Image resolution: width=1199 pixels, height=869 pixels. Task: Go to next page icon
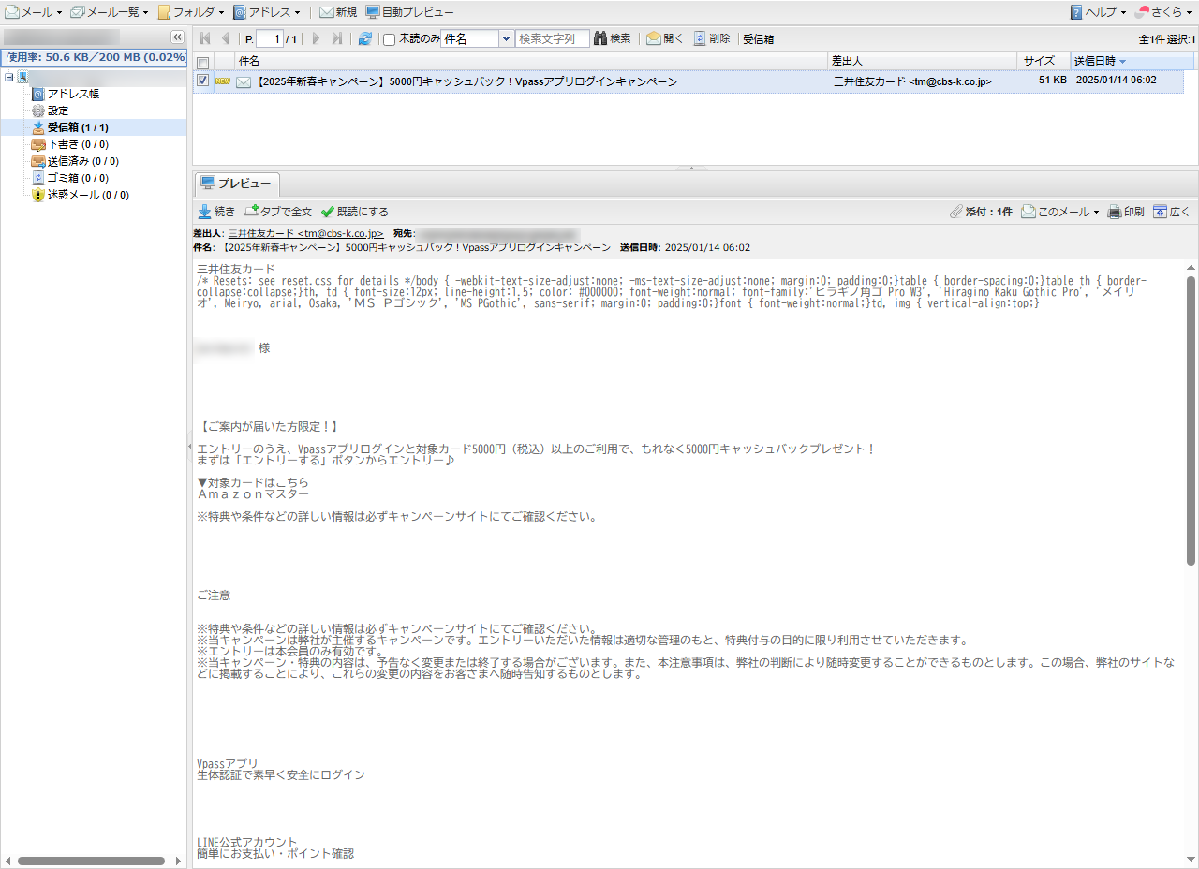[317, 38]
